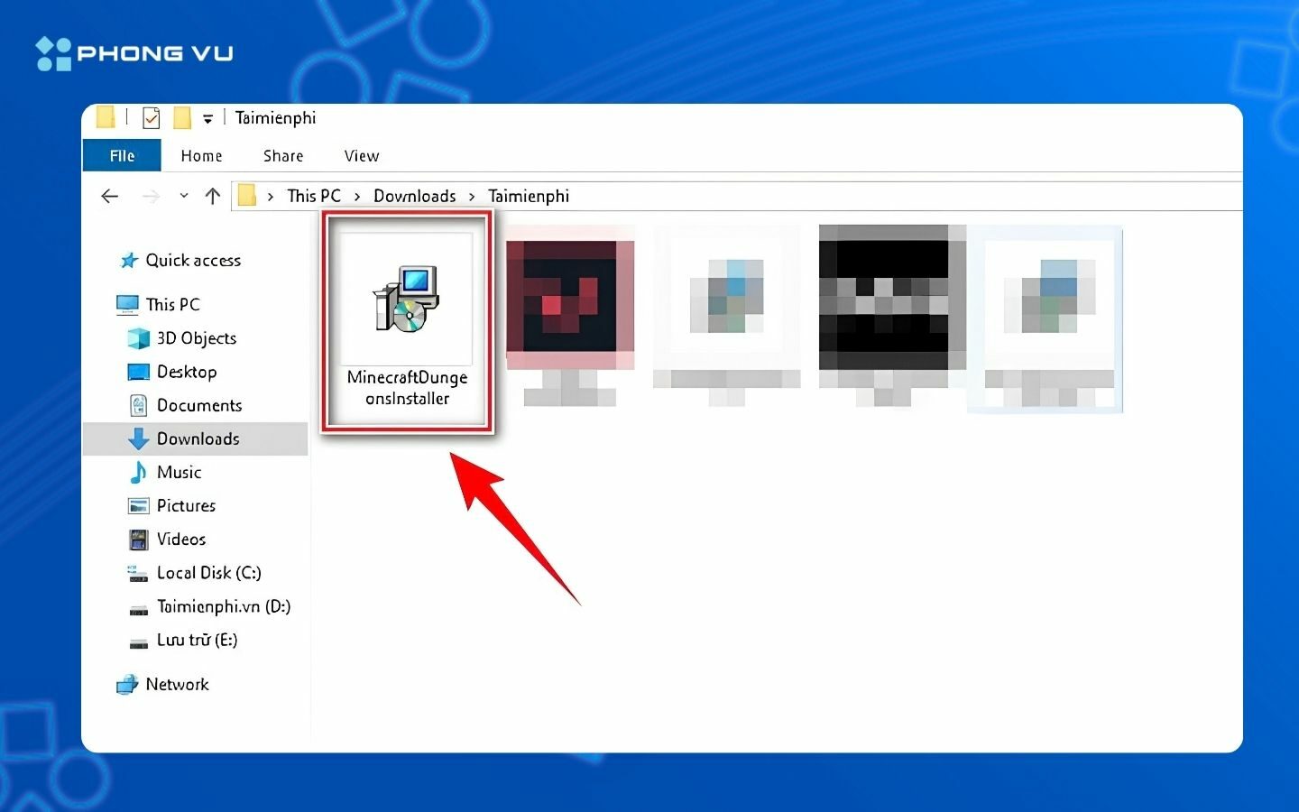Click the Quick access star icon
Image resolution: width=1299 pixels, height=812 pixels.
click(x=129, y=261)
